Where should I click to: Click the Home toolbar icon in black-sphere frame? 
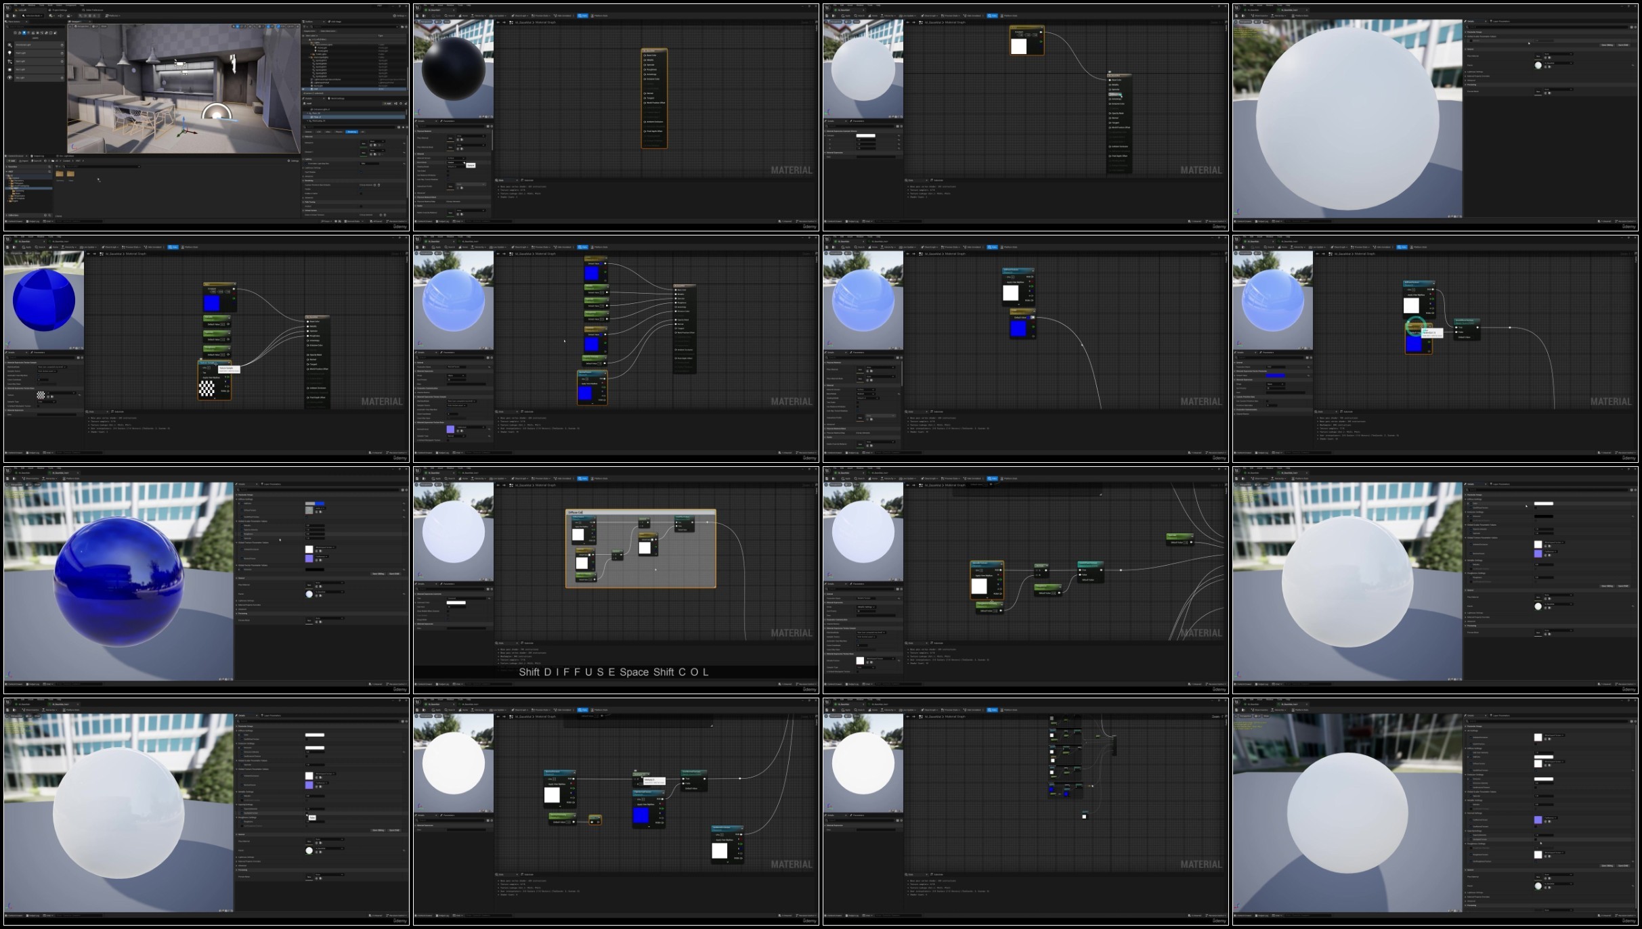[x=463, y=16]
